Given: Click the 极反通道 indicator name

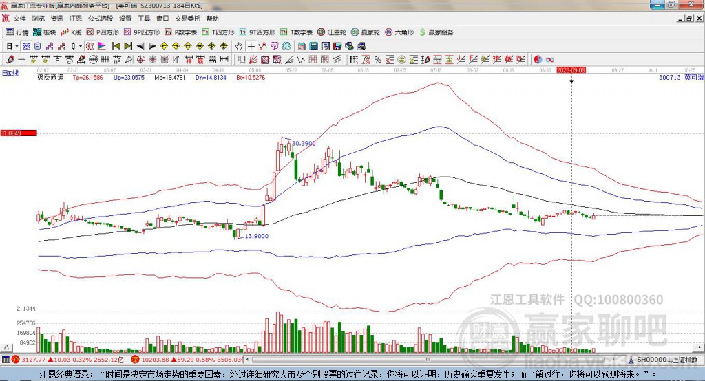Looking at the screenshot, I should [50, 77].
